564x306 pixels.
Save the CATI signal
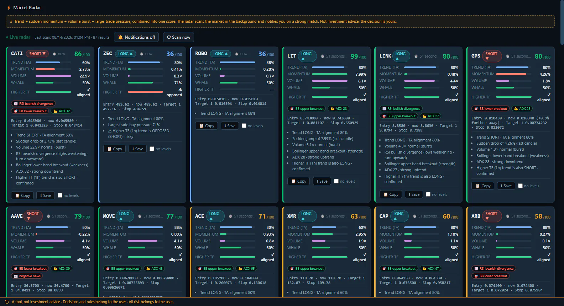(x=45, y=195)
